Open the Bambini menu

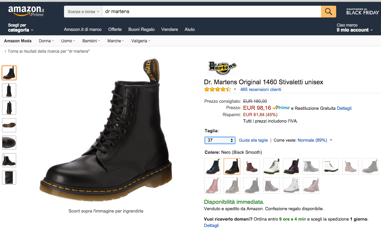pyautogui.click(x=91, y=41)
